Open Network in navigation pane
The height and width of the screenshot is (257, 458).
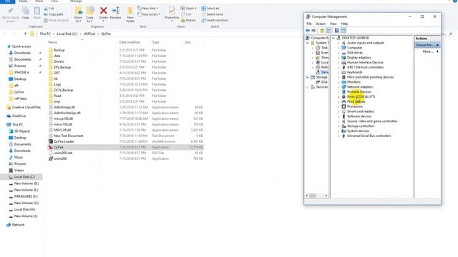(18, 225)
